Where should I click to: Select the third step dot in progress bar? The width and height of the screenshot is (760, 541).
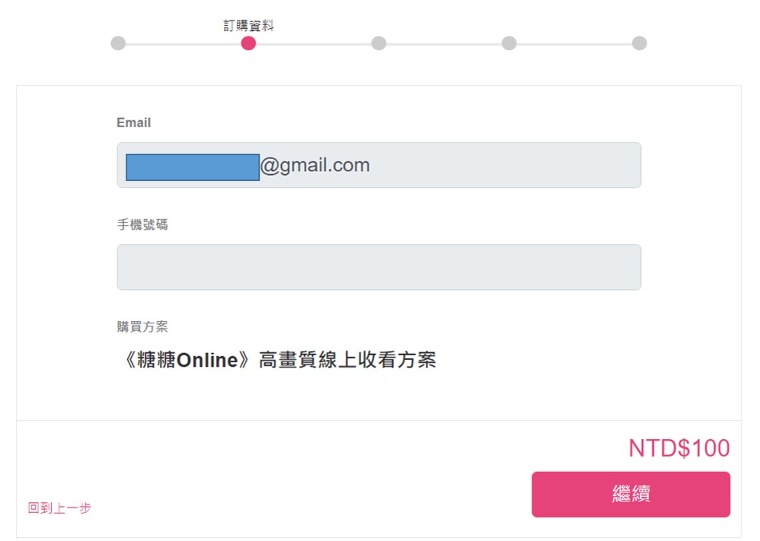pos(378,43)
